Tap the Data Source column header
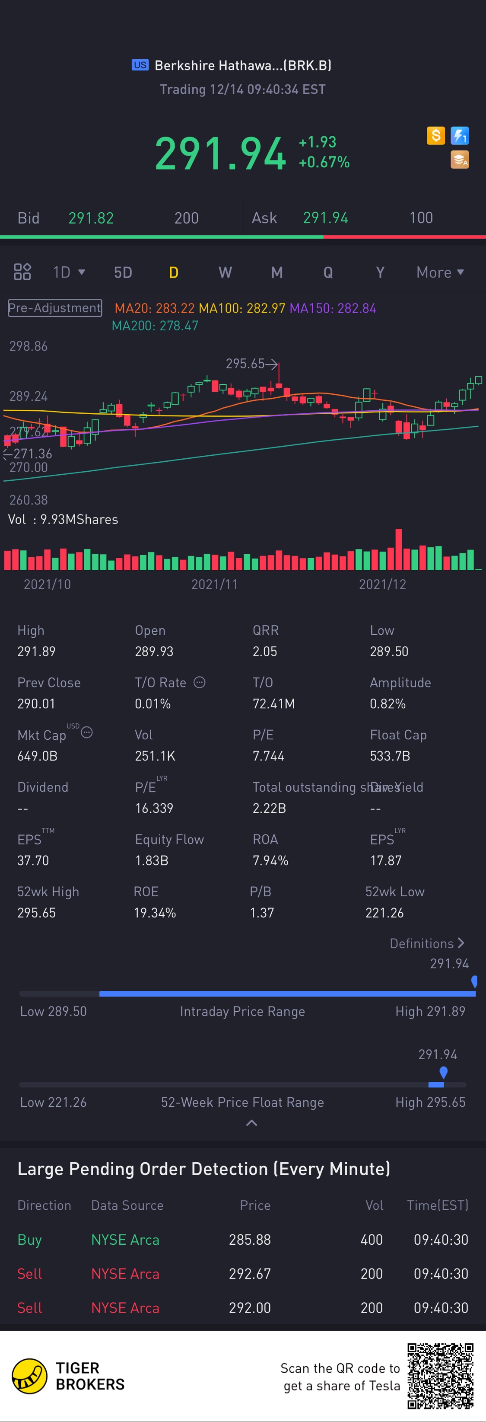Screen dimensions: 486x1422 127,1205
